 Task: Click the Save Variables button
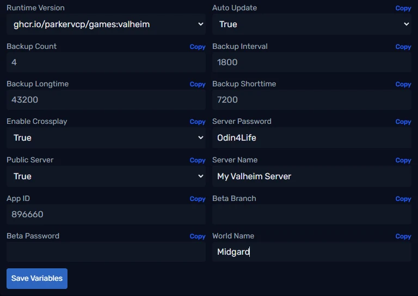(x=37, y=279)
